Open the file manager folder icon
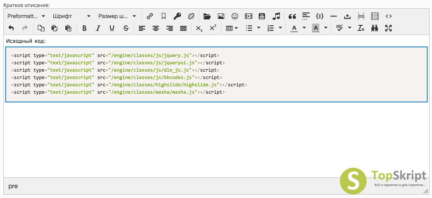The height and width of the screenshot is (198, 432). [x=207, y=16]
